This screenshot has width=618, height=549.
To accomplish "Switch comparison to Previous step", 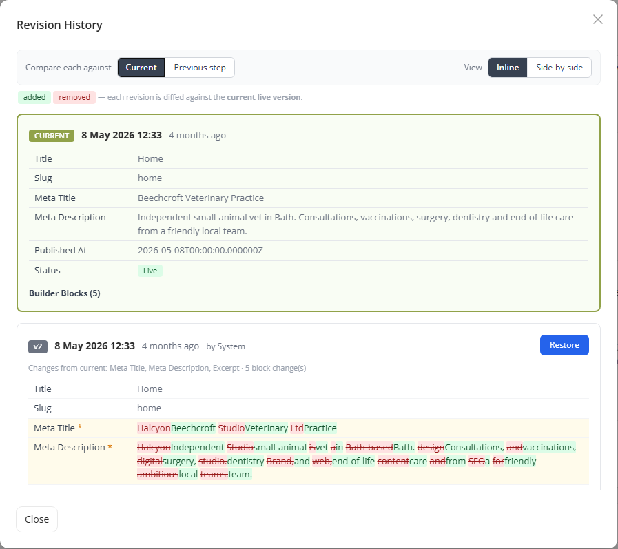I will [200, 68].
